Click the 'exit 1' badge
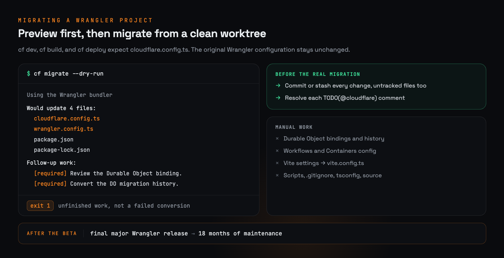 click(40, 206)
